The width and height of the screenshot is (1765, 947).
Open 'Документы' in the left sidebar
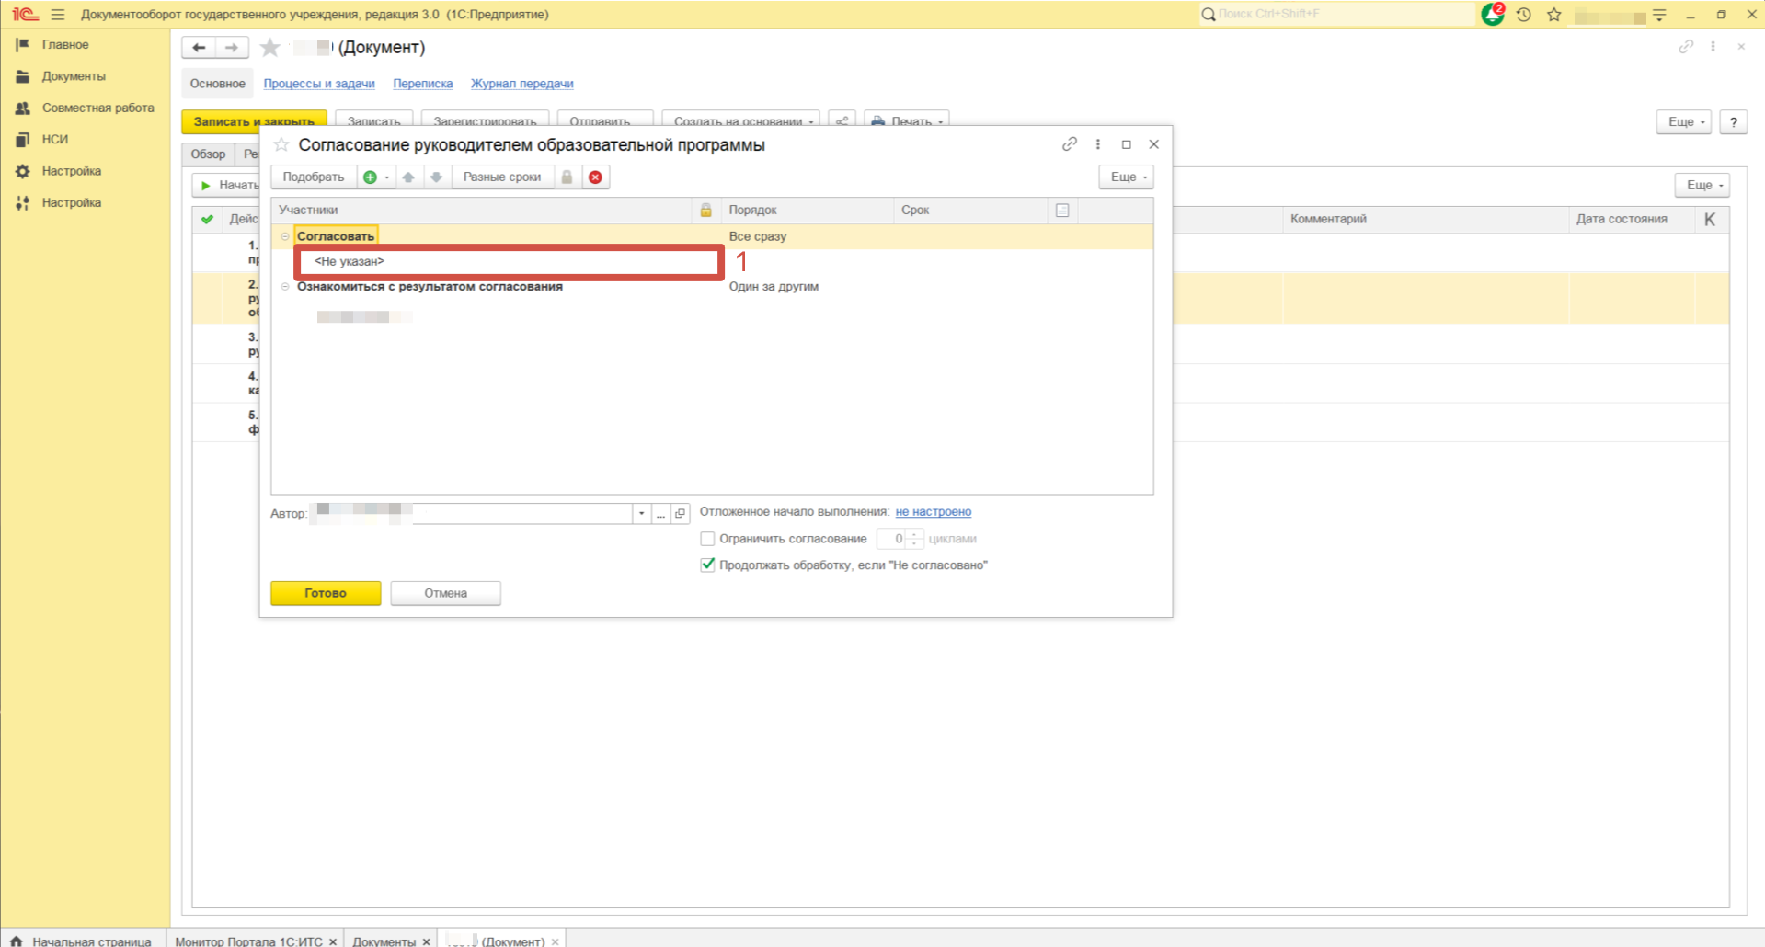coord(74,76)
